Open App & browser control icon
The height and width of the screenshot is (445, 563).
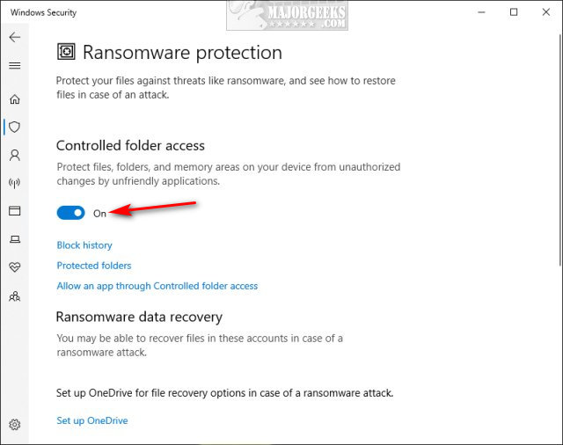point(14,211)
